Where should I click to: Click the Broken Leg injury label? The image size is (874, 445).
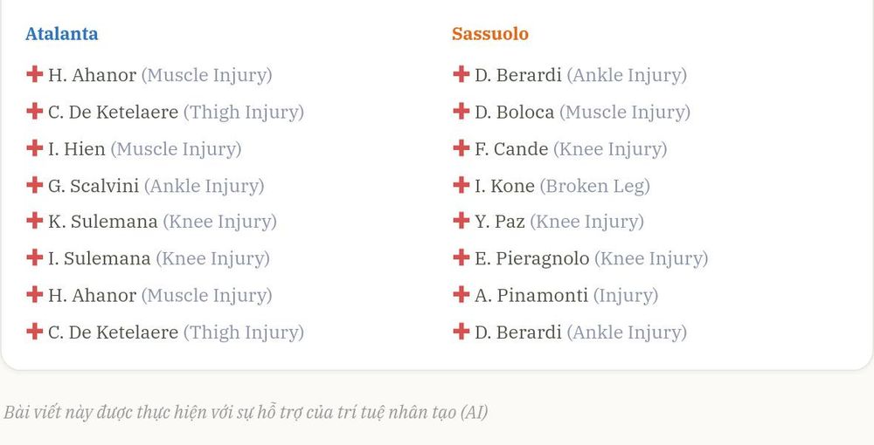click(x=594, y=186)
